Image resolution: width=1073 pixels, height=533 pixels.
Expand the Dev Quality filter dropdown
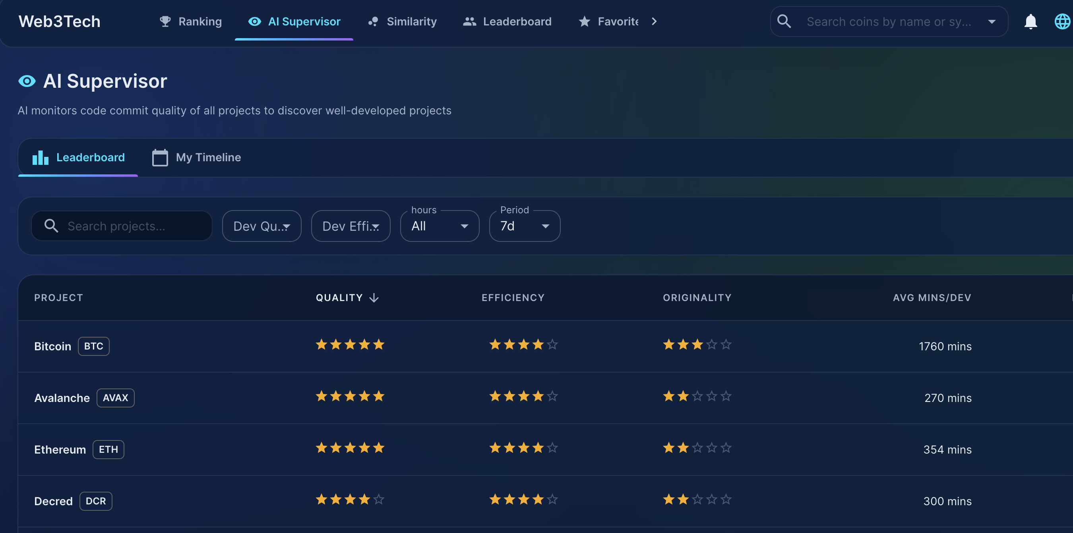(261, 226)
